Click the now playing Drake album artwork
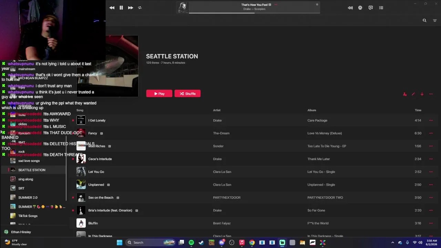 [183, 8]
